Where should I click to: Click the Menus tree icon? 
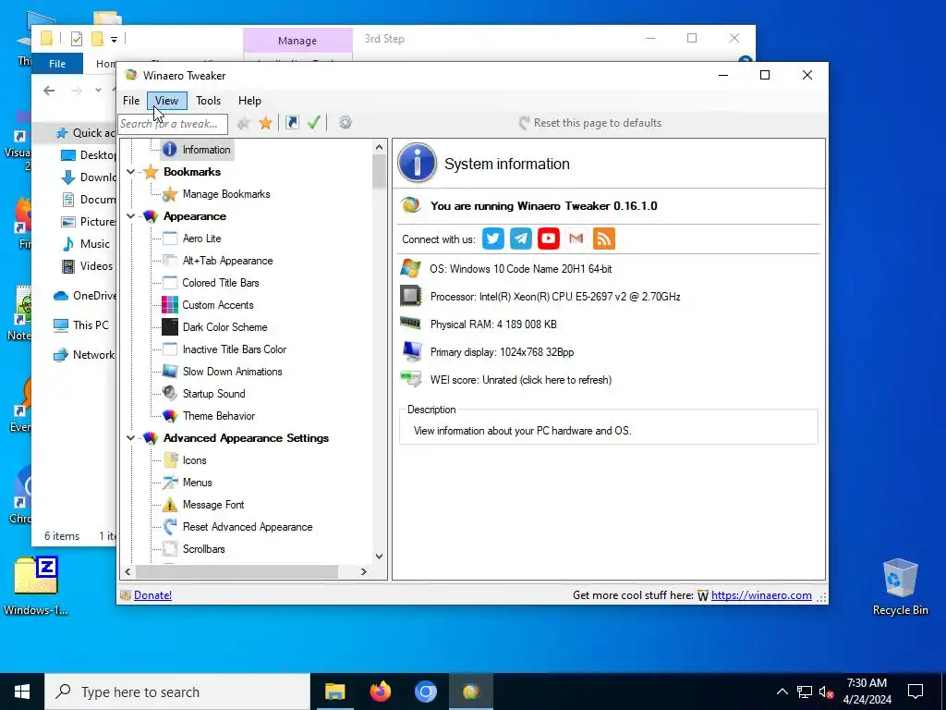pos(170,483)
